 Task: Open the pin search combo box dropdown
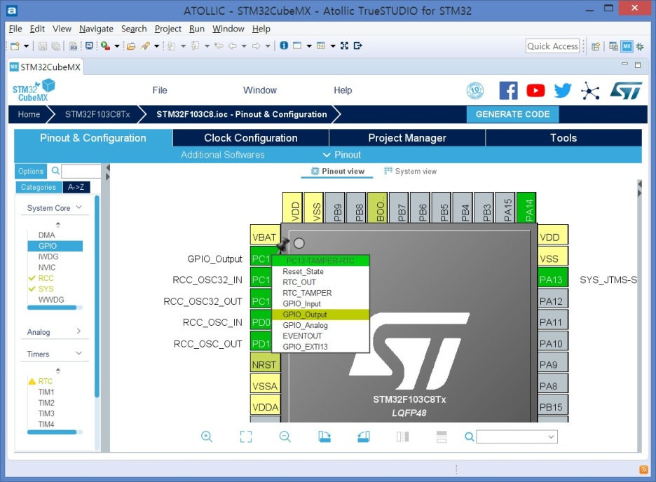(x=551, y=437)
